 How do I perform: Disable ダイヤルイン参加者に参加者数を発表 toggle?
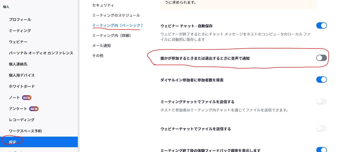coord(321,80)
